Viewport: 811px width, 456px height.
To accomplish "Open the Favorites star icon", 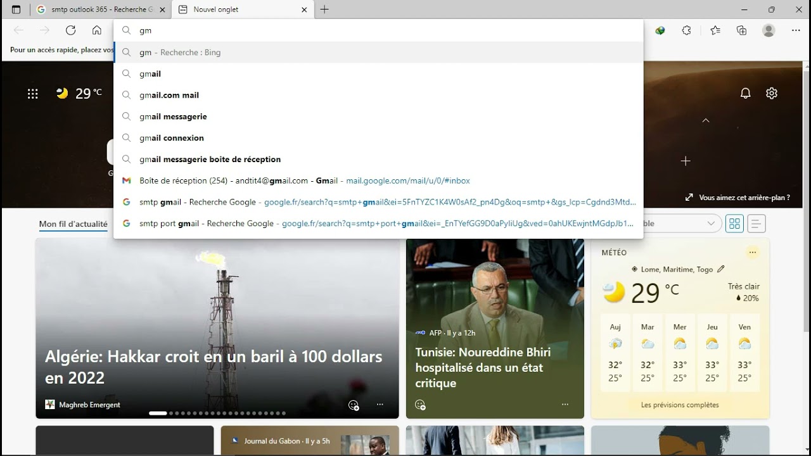I will (715, 30).
